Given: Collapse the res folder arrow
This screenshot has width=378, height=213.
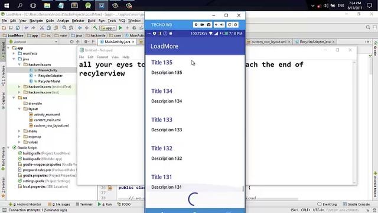Looking at the screenshot, I should click(x=14, y=98).
